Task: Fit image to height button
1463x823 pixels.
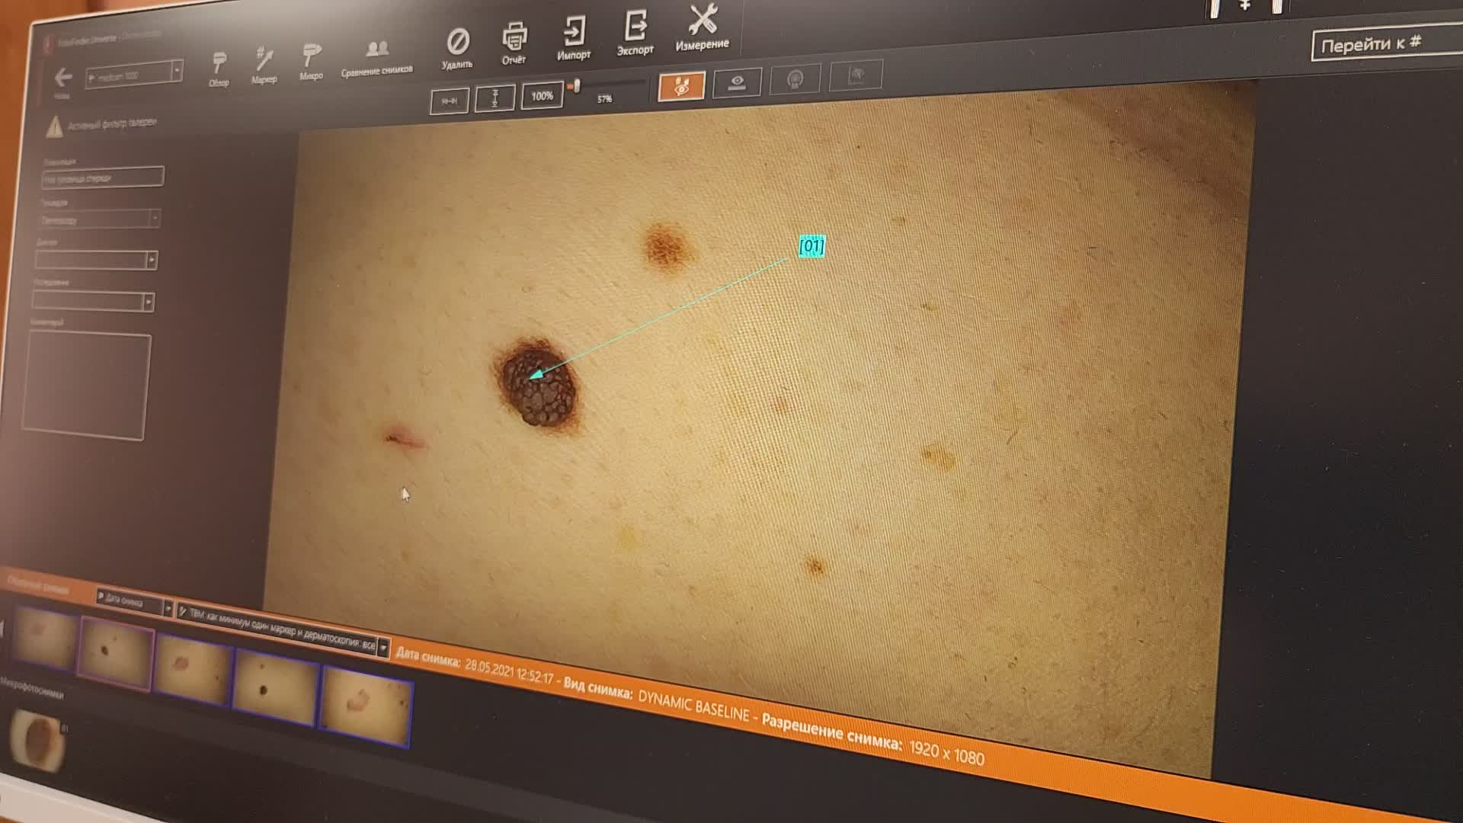Action: (495, 98)
